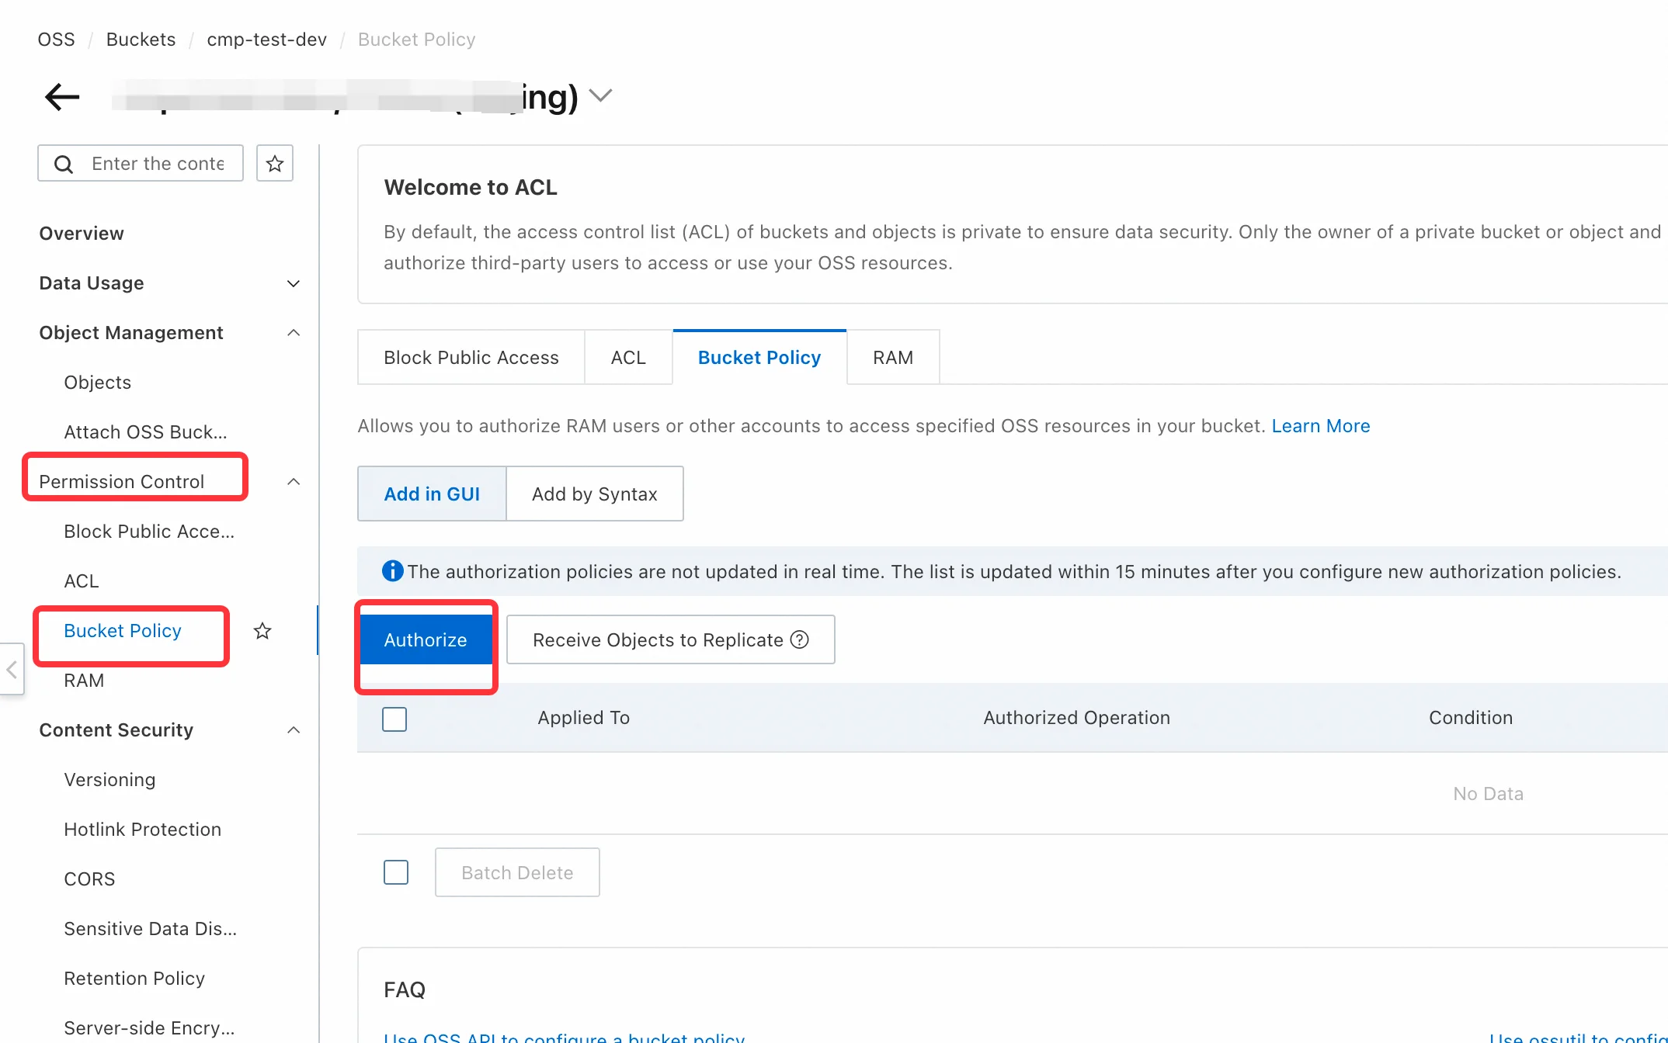Open Bucket Policy in the sidebar
The width and height of the screenshot is (1668, 1043).
123,631
